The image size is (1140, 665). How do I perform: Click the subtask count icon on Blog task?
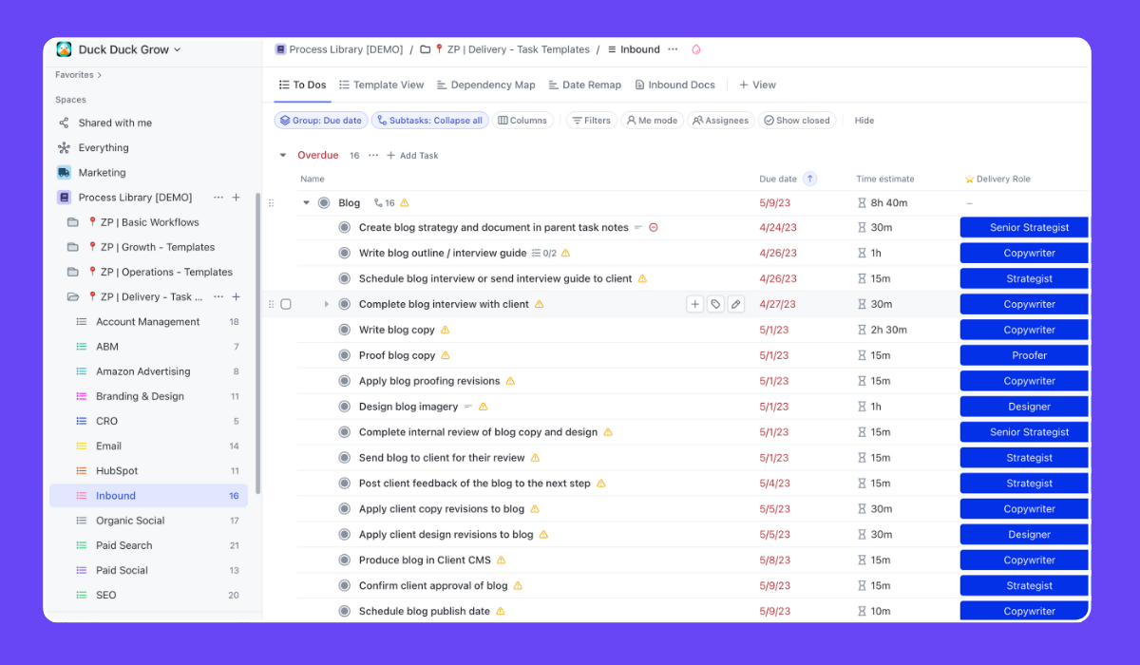[x=384, y=202]
